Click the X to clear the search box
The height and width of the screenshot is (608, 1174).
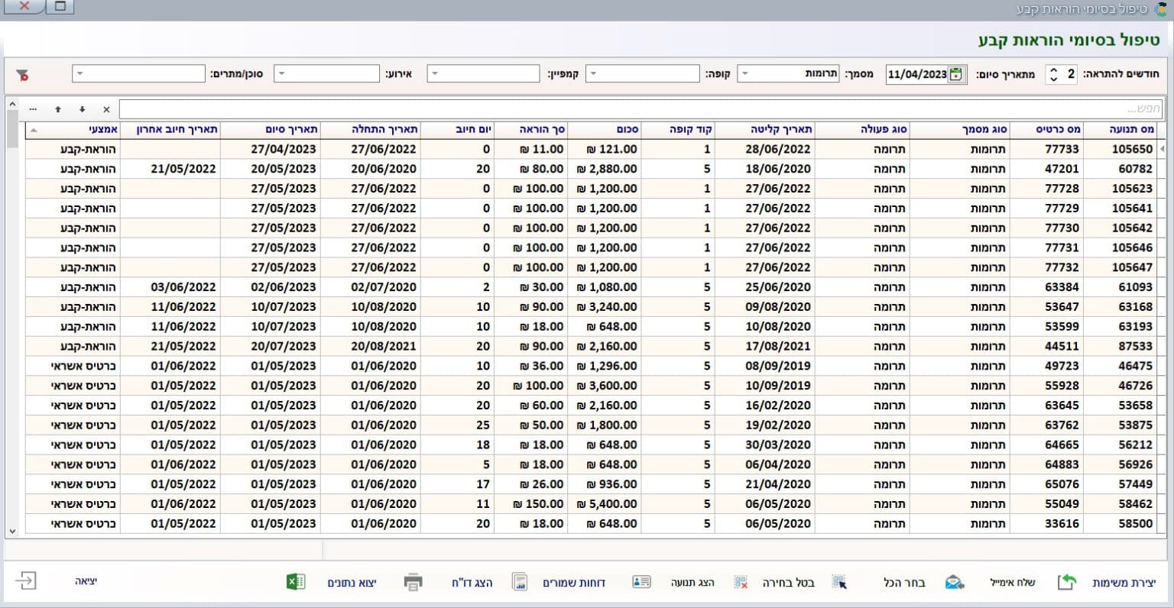click(x=106, y=109)
